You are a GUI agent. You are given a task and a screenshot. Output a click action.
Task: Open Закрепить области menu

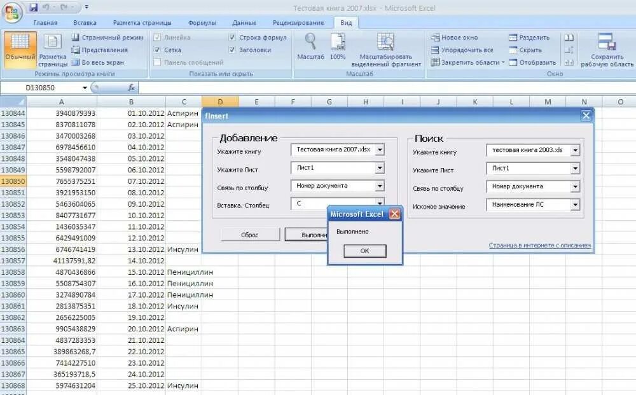pyautogui.click(x=467, y=62)
